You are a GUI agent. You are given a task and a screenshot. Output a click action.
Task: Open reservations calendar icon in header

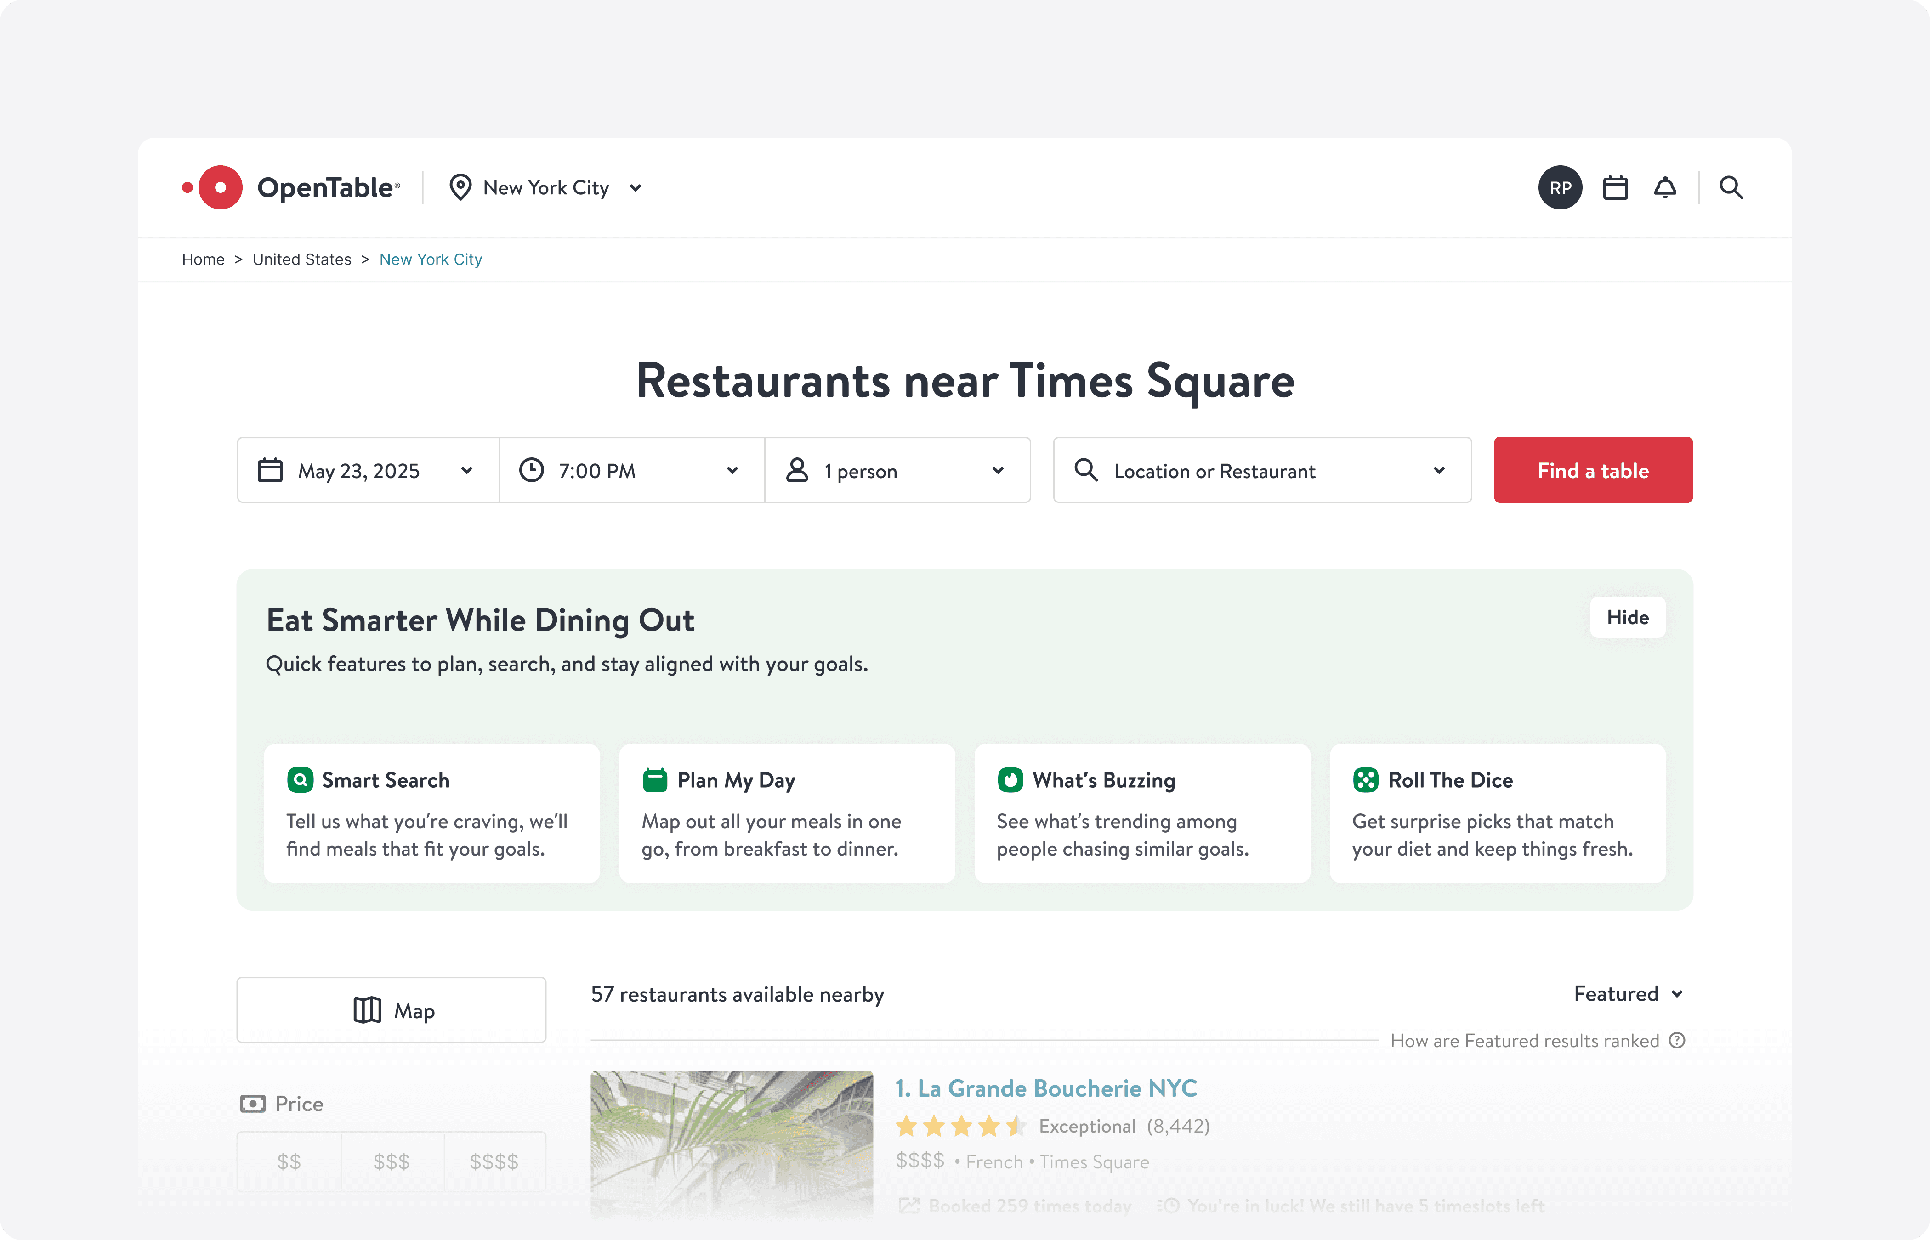(1615, 188)
